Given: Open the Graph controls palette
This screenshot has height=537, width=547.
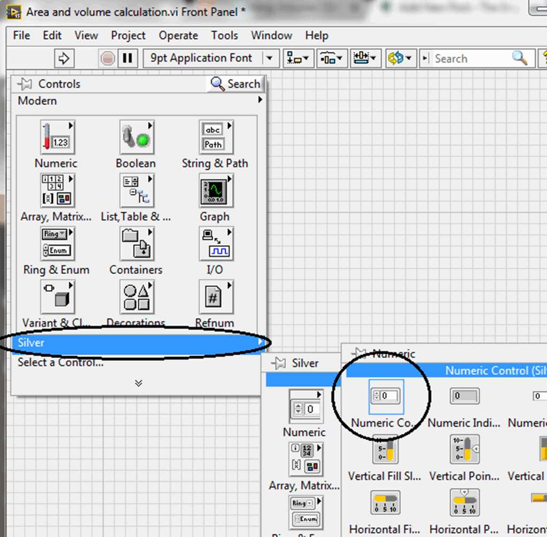Looking at the screenshot, I should 215,190.
